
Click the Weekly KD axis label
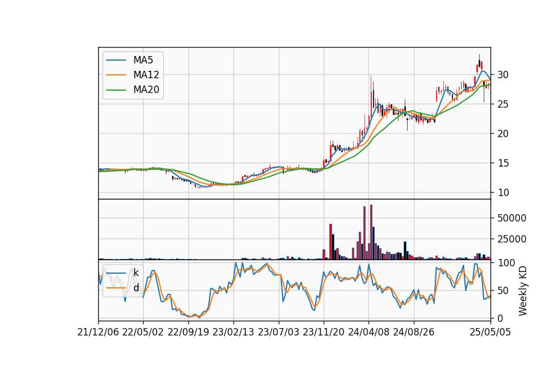click(x=523, y=291)
